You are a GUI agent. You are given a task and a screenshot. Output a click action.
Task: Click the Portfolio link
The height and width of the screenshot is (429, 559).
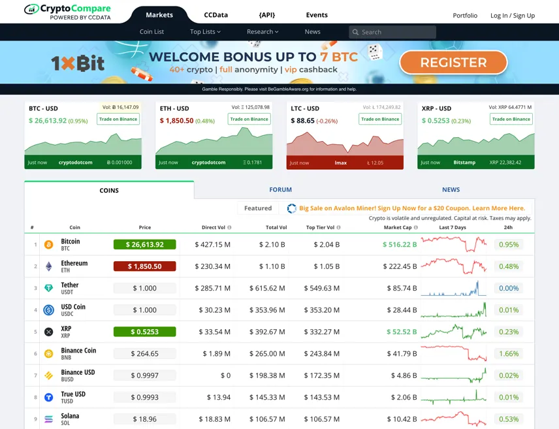click(x=465, y=15)
